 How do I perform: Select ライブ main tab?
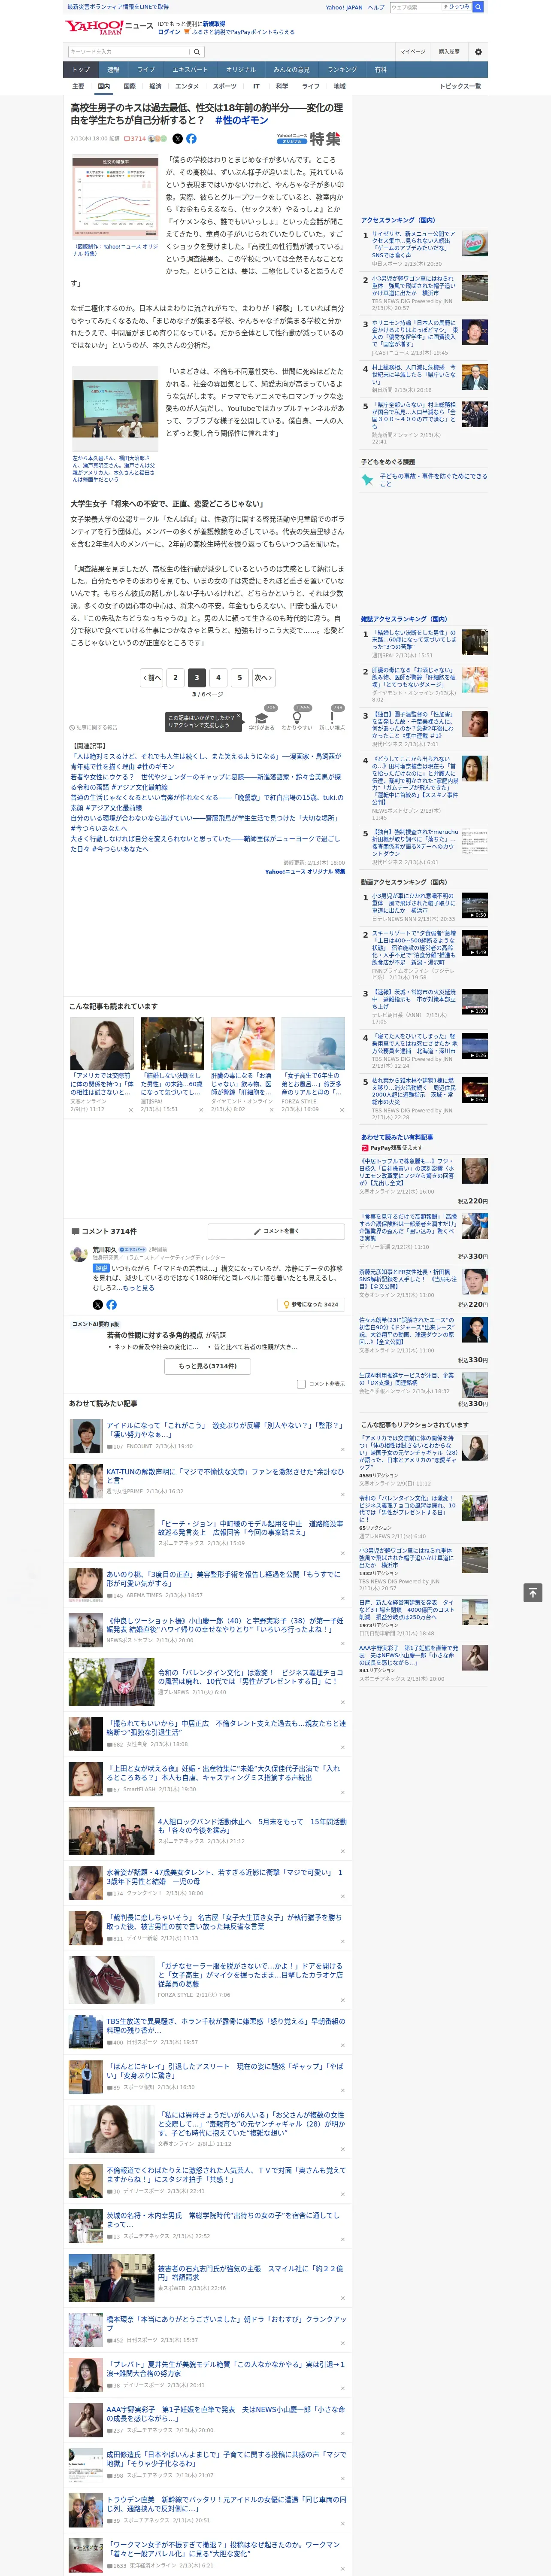146,70
